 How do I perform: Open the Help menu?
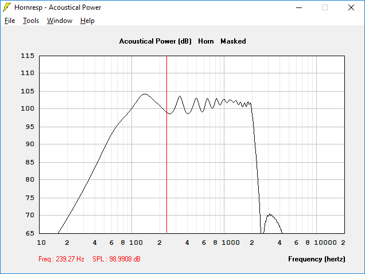(x=87, y=21)
